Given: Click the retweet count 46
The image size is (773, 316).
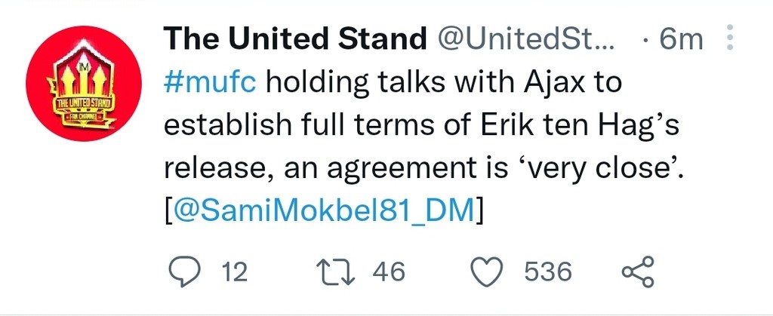Looking at the screenshot, I should point(389,272).
